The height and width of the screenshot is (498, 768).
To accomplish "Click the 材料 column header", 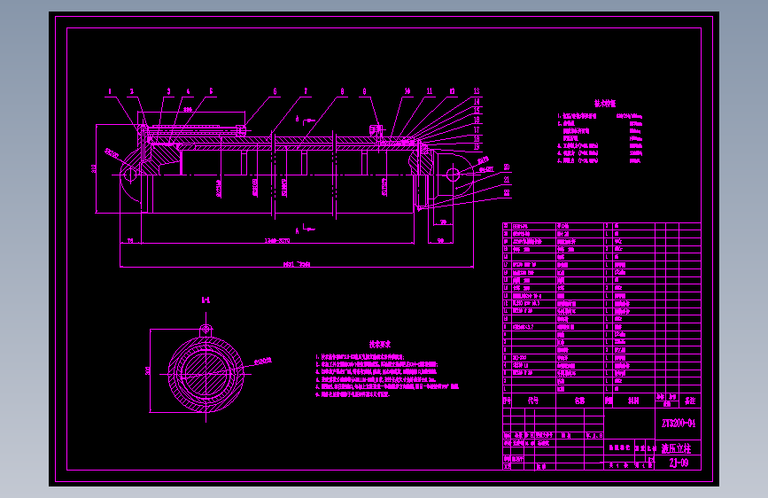I will 633,401.
